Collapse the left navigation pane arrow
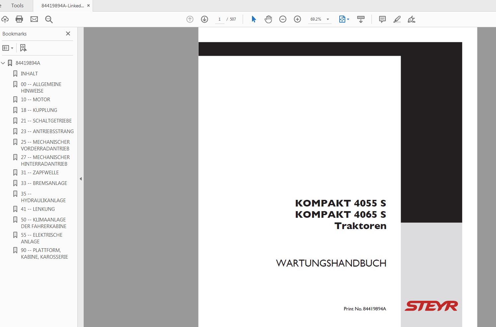496x327 pixels. 81,179
